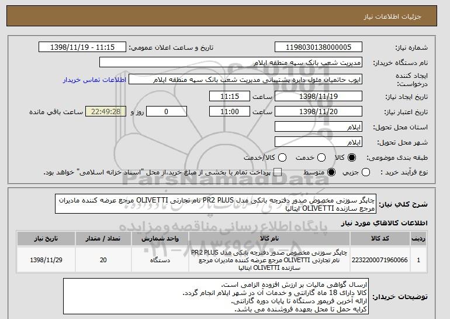
Task: Select the کالا radio button
Action: (352, 157)
